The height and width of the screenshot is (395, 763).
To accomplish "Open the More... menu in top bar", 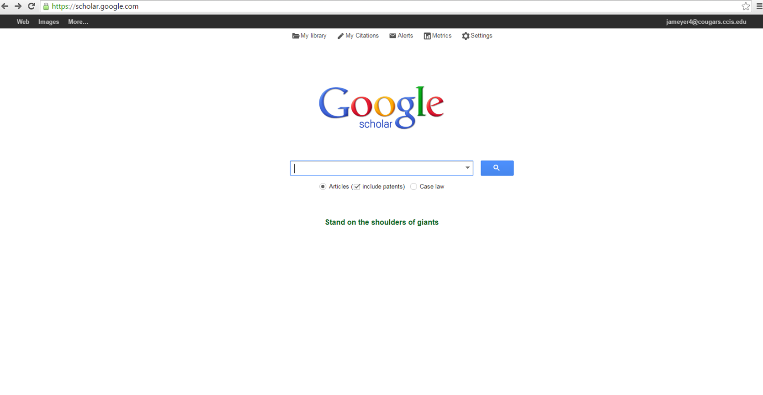I will [x=78, y=21].
